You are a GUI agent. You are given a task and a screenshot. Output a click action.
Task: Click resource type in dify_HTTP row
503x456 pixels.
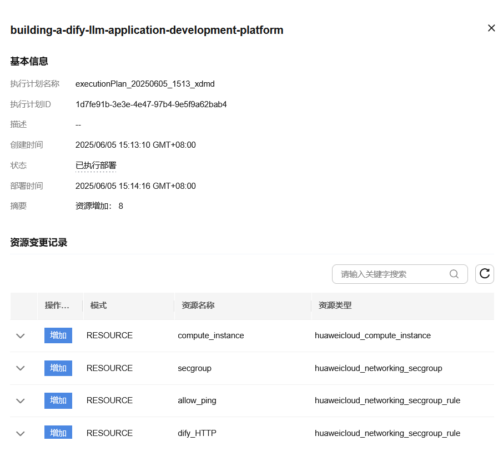[x=387, y=433]
